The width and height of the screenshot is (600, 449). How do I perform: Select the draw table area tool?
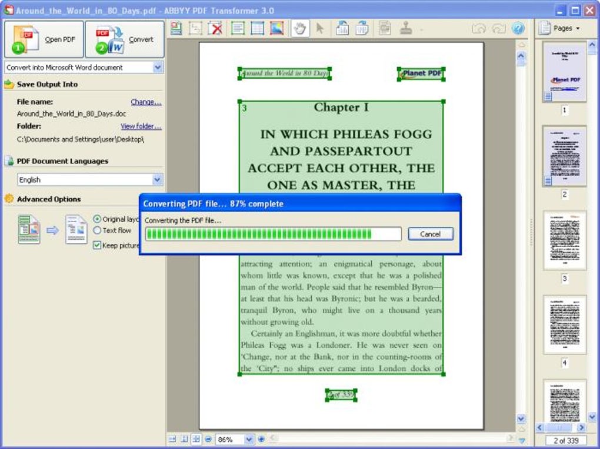tap(257, 29)
